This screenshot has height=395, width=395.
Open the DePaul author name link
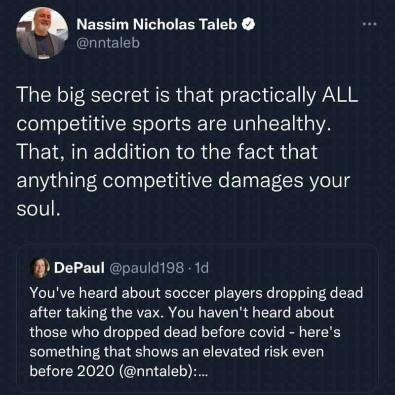pos(78,268)
